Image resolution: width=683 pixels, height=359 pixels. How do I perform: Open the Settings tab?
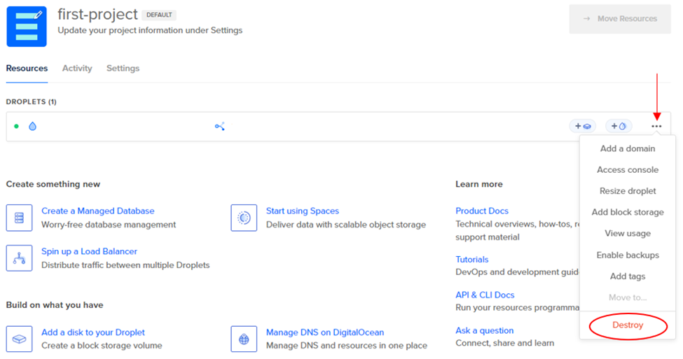(x=123, y=69)
